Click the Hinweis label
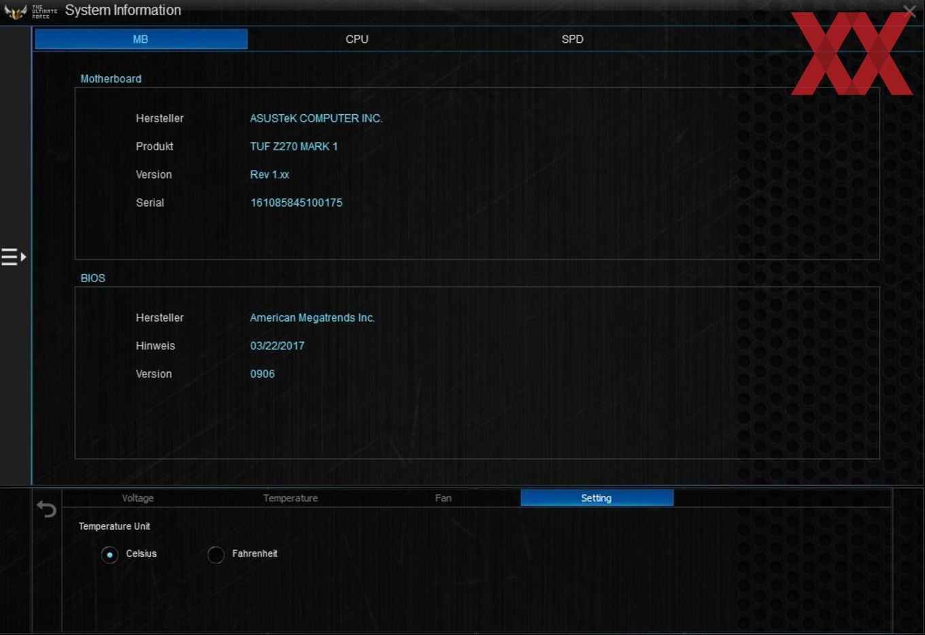925x635 pixels. pyautogui.click(x=156, y=346)
